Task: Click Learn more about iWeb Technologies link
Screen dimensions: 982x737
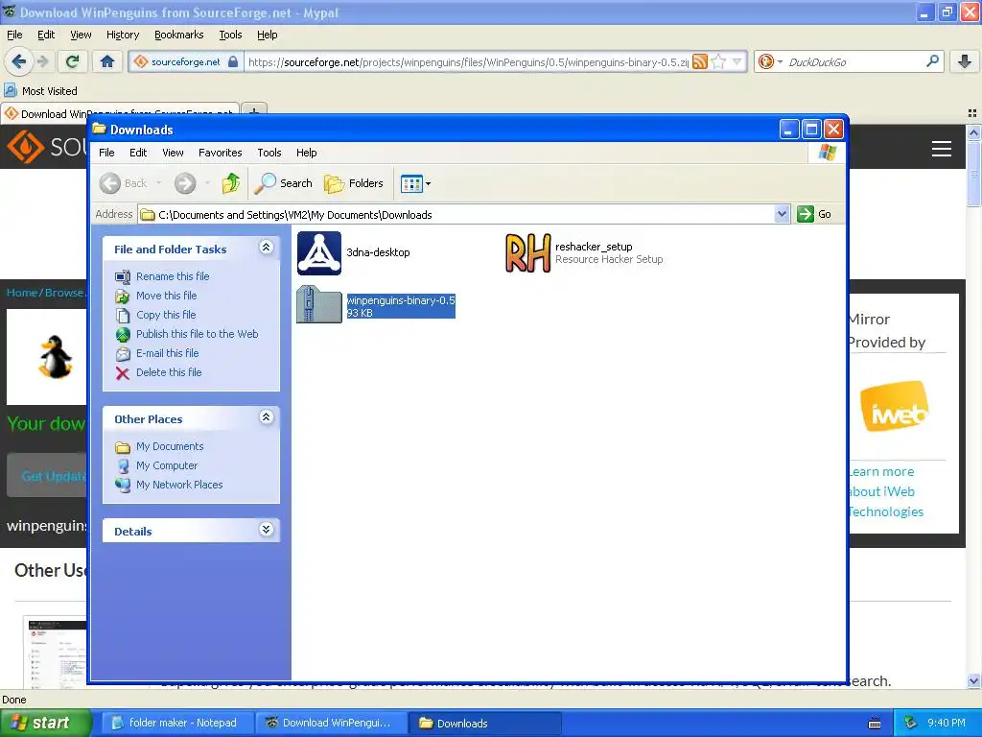Action: point(885,492)
